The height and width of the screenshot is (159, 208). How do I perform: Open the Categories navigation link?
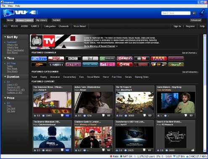tap(50, 26)
